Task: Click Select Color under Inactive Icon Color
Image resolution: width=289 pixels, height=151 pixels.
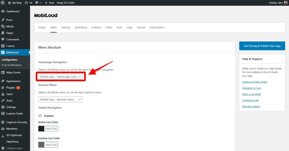Action: pos(51,145)
